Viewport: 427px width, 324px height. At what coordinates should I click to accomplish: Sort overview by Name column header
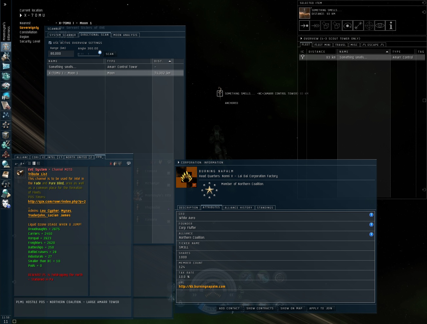[364, 52]
